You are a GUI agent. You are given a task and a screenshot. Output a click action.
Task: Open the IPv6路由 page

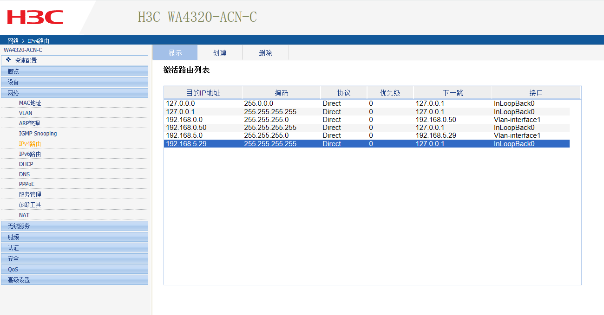30,154
